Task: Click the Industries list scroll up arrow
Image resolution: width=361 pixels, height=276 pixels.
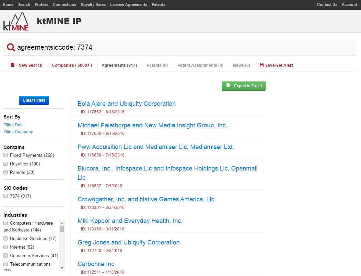Action: point(62,223)
